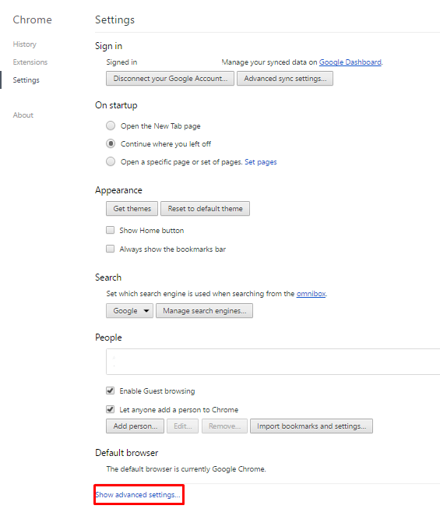Click Disconnect your Google Account button

(170, 79)
